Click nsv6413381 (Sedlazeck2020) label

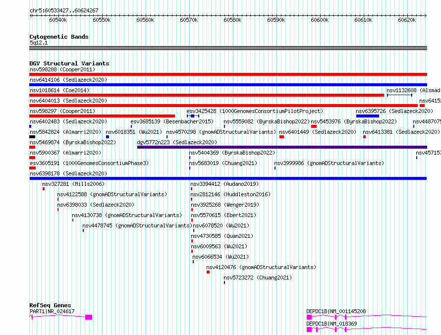(x=401, y=132)
